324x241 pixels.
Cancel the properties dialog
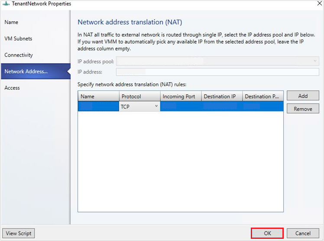[303, 233]
